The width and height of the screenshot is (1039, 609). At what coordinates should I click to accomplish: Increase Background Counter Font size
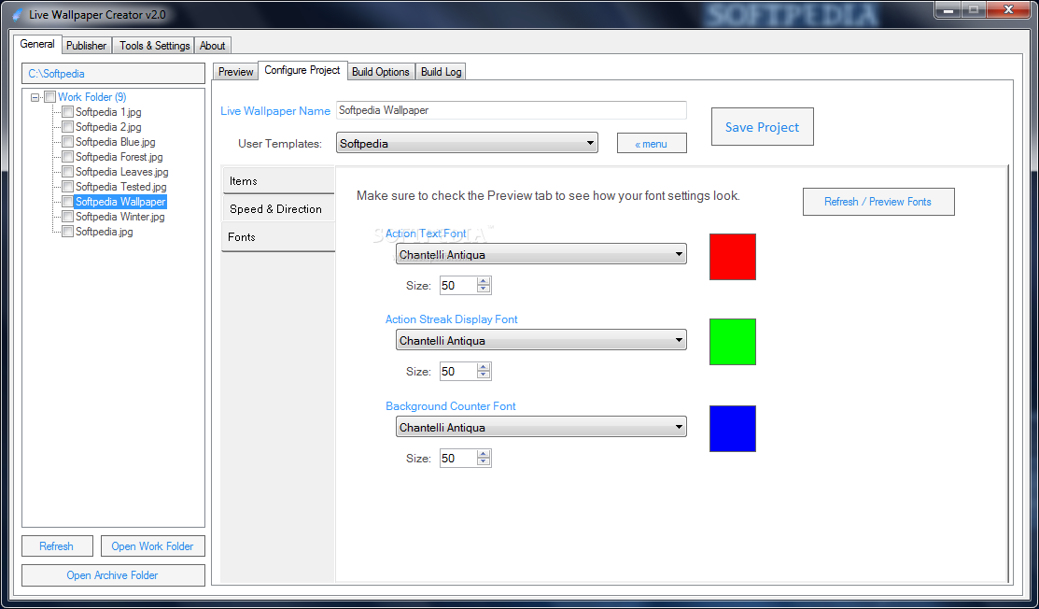[484, 454]
